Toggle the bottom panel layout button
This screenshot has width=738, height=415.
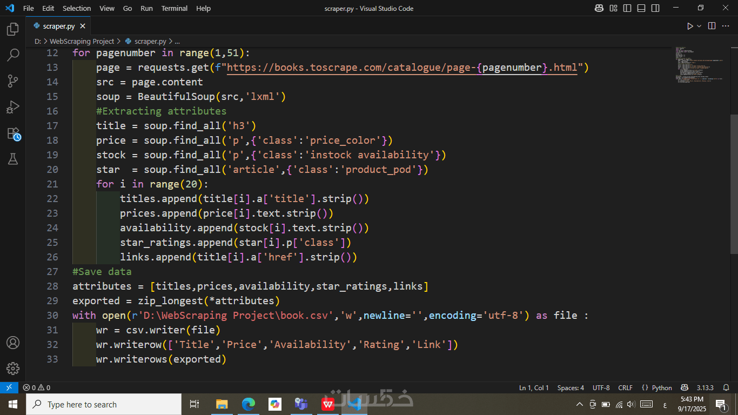click(x=641, y=8)
